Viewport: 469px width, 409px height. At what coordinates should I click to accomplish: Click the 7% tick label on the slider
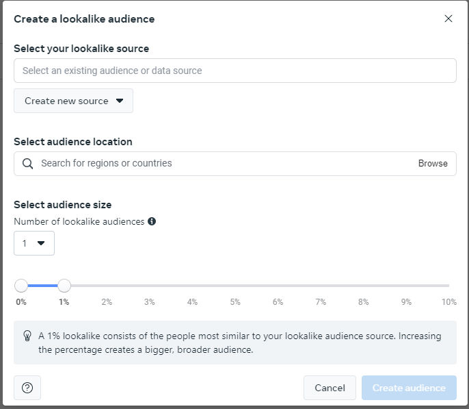tap(321, 301)
